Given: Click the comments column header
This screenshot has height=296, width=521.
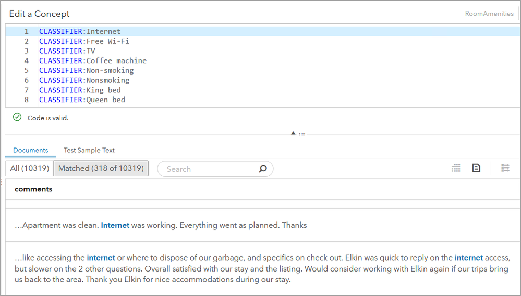Looking at the screenshot, I should tap(33, 189).
